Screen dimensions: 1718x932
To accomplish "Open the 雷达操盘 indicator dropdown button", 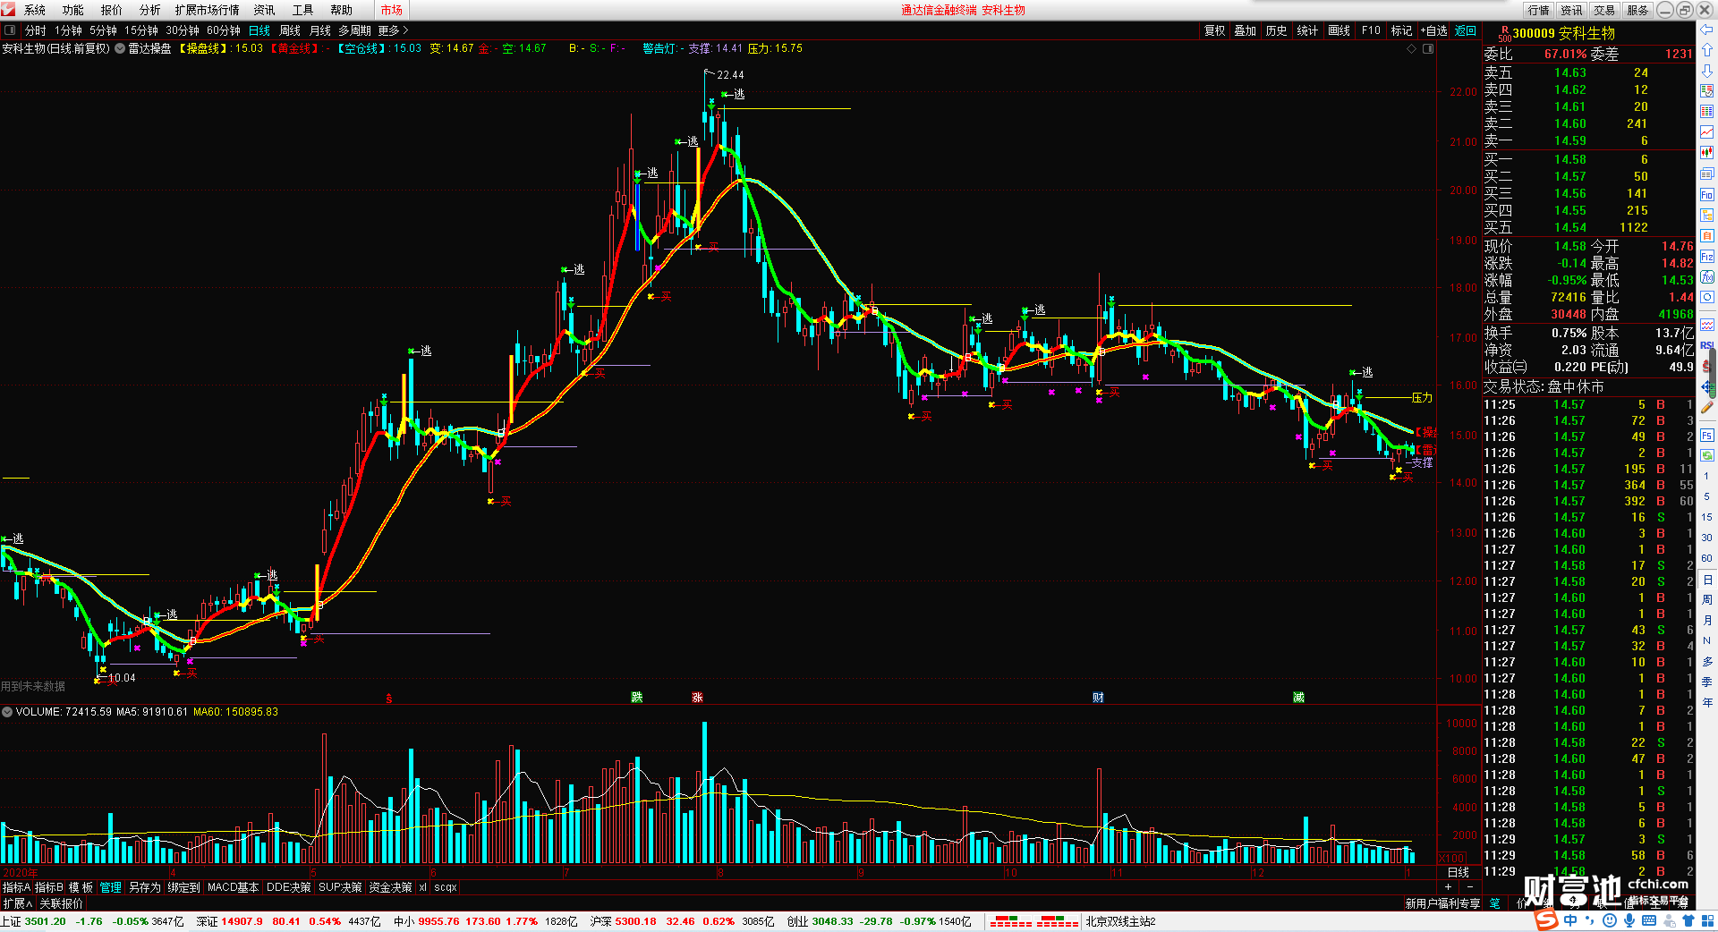I will (120, 48).
